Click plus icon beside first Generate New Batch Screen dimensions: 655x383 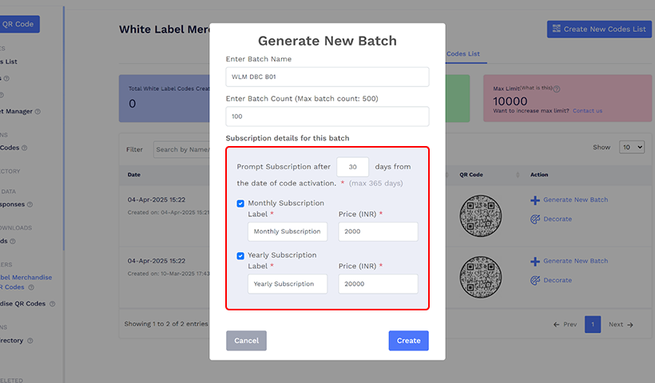coord(535,199)
